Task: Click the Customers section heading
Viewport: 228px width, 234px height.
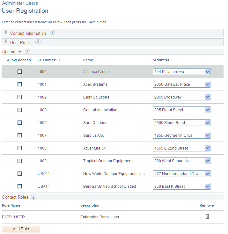Action: (12, 52)
